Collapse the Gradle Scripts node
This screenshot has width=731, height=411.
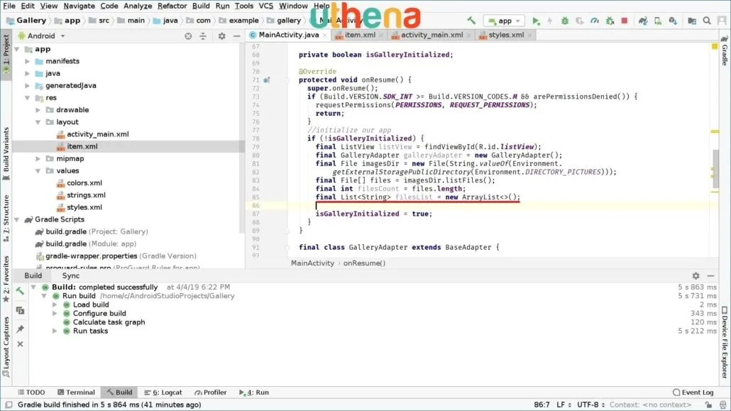click(17, 219)
